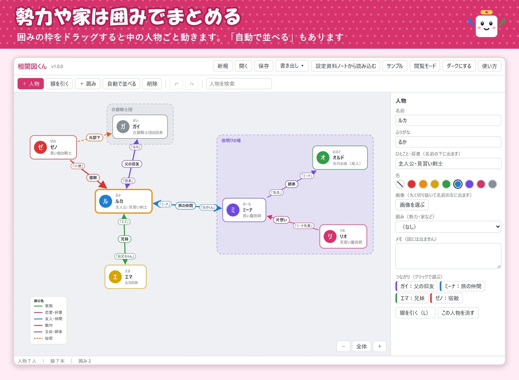Screen dimensions: 519x380
Task: Click the エマ yellow avatar circle
Action: point(115,277)
